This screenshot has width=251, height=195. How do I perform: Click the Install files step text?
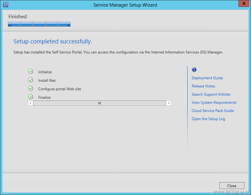47,81
